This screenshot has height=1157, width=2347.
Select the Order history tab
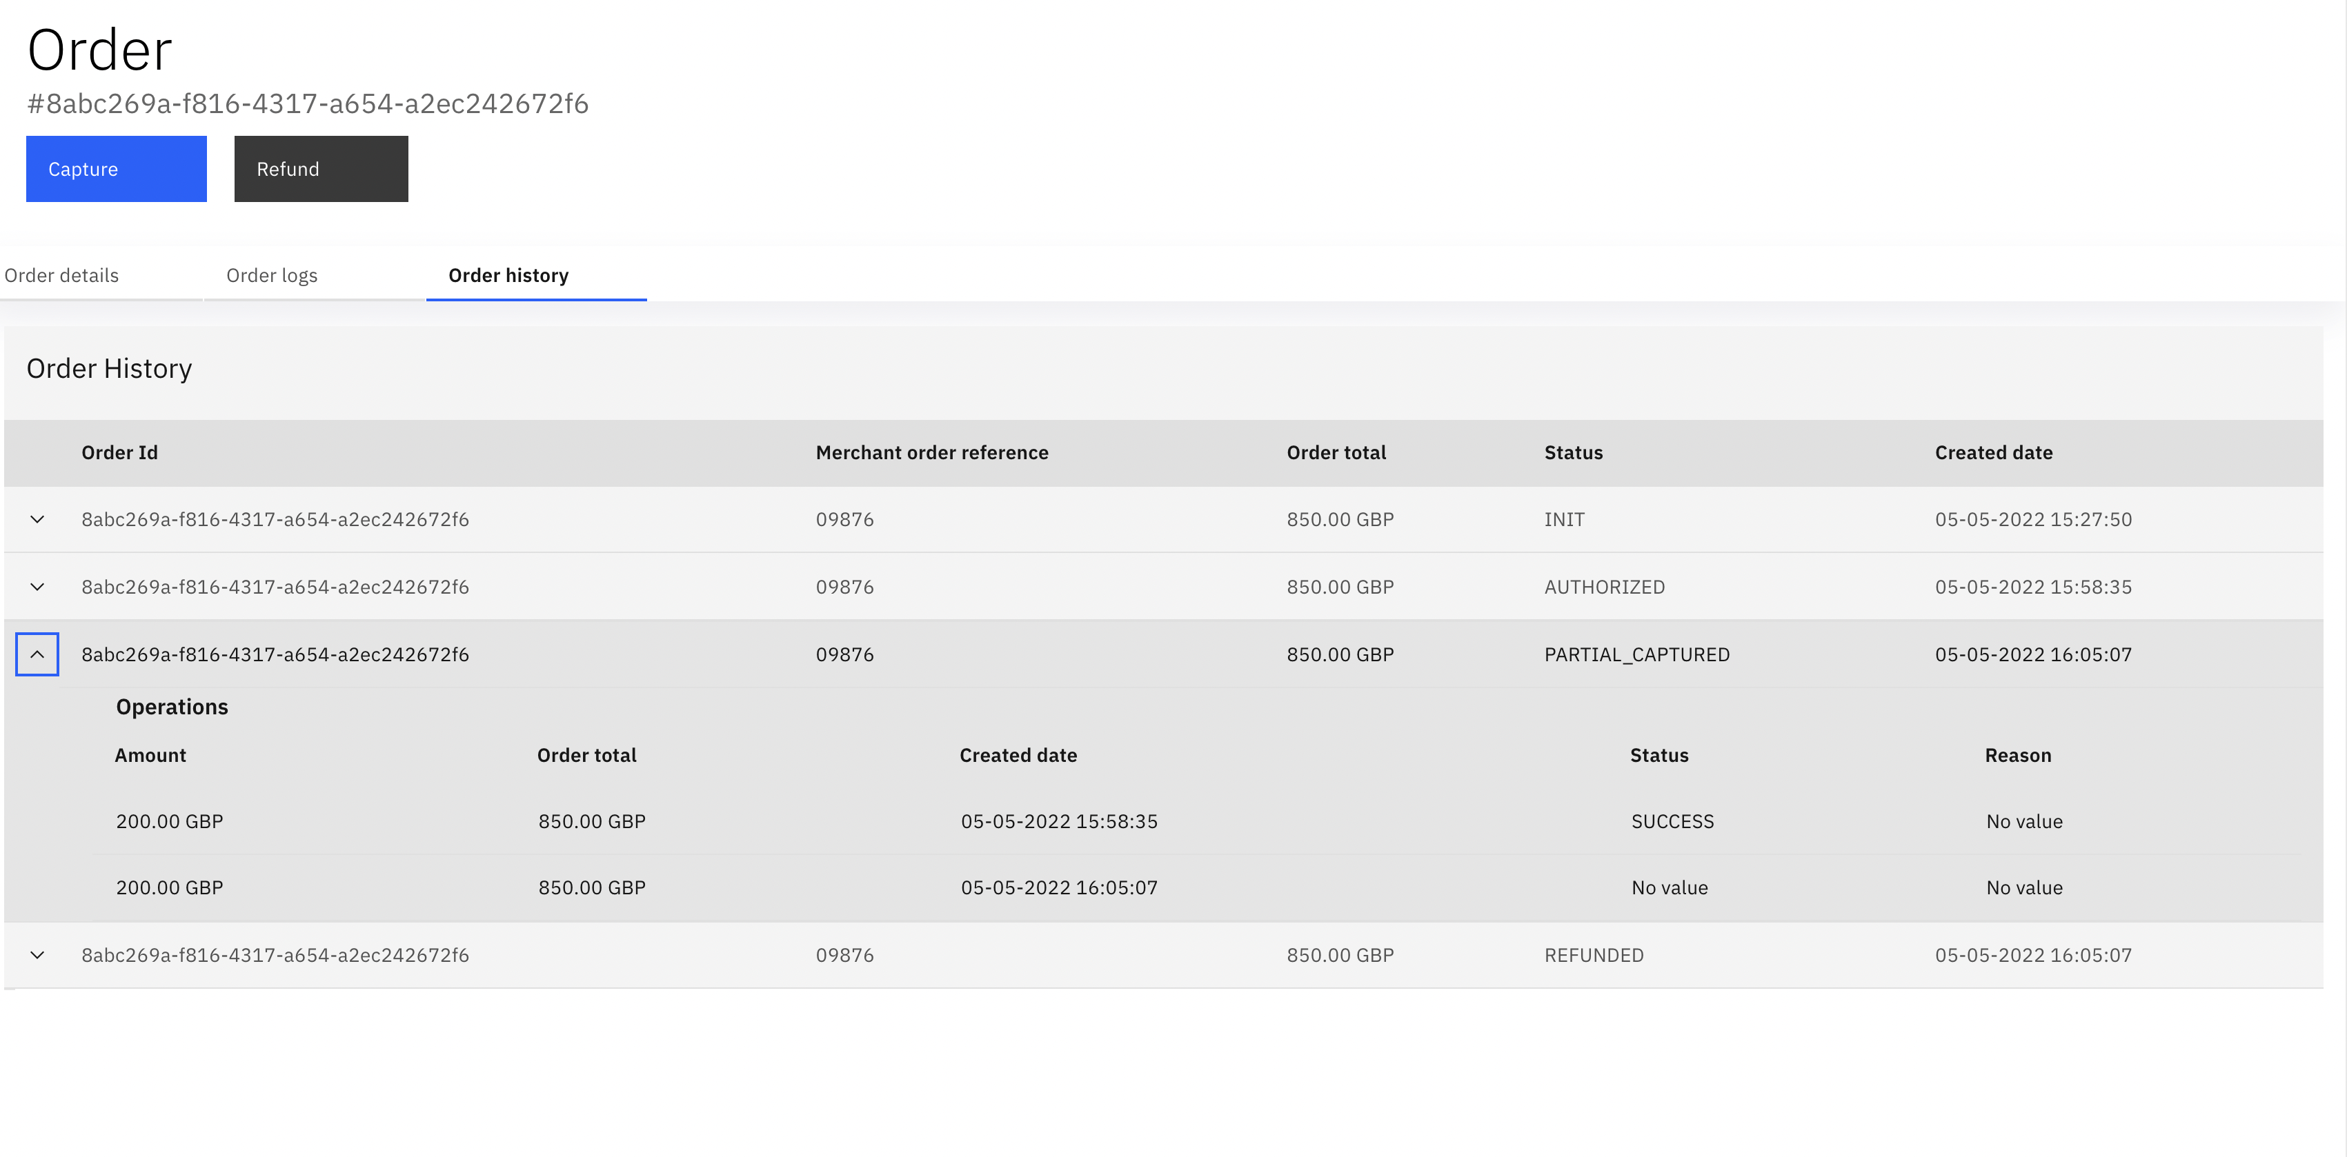(508, 275)
